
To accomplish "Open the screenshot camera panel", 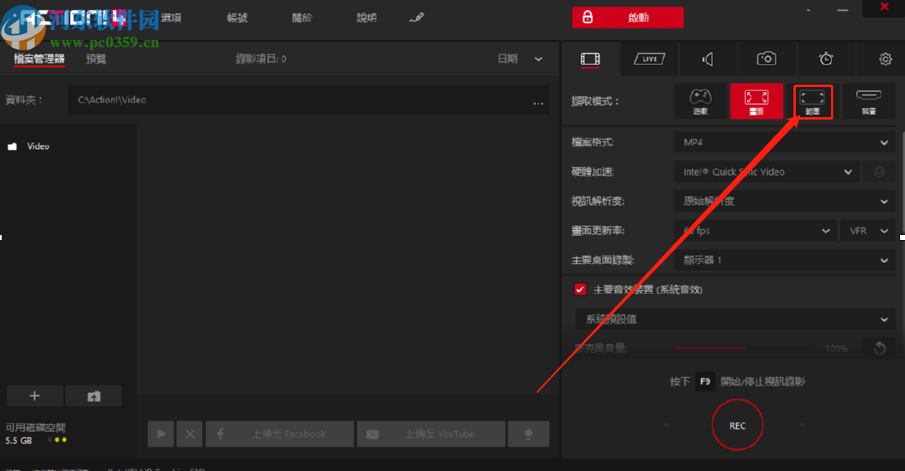I will tap(767, 59).
